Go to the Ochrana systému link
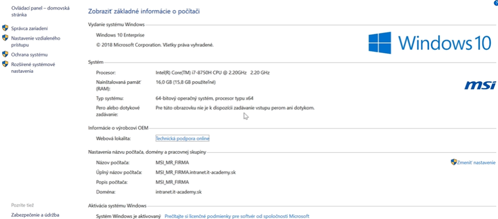Viewport: 498px width, 219px height. click(x=29, y=54)
